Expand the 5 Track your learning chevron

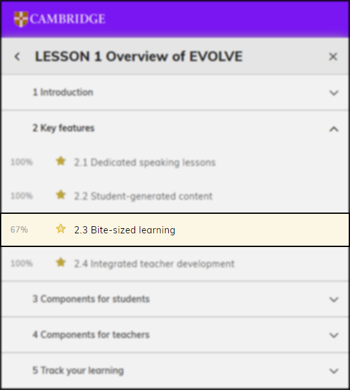[334, 371]
